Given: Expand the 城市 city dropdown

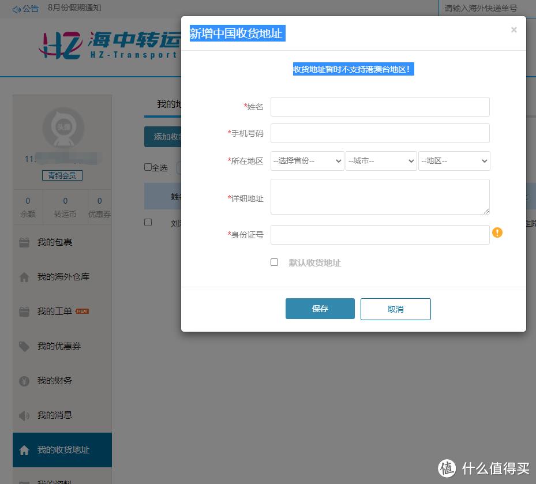Looking at the screenshot, I should click(381, 161).
